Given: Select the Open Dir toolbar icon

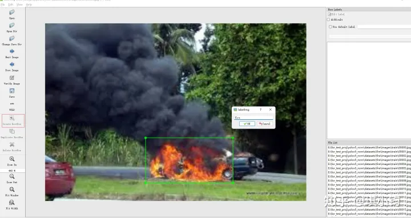Looking at the screenshot, I should [x=12, y=26].
